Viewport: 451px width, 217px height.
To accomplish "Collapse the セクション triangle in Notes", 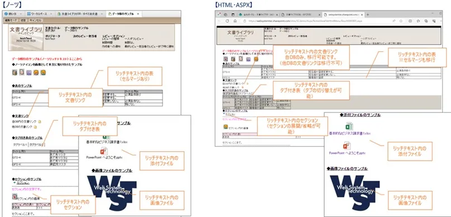I will tap(15, 182).
